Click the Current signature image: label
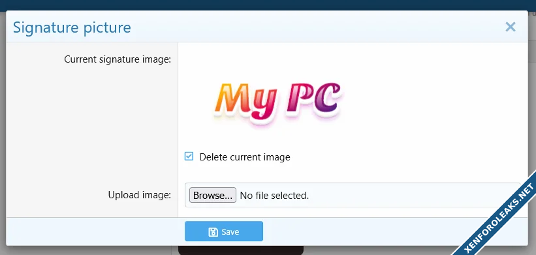 118,59
